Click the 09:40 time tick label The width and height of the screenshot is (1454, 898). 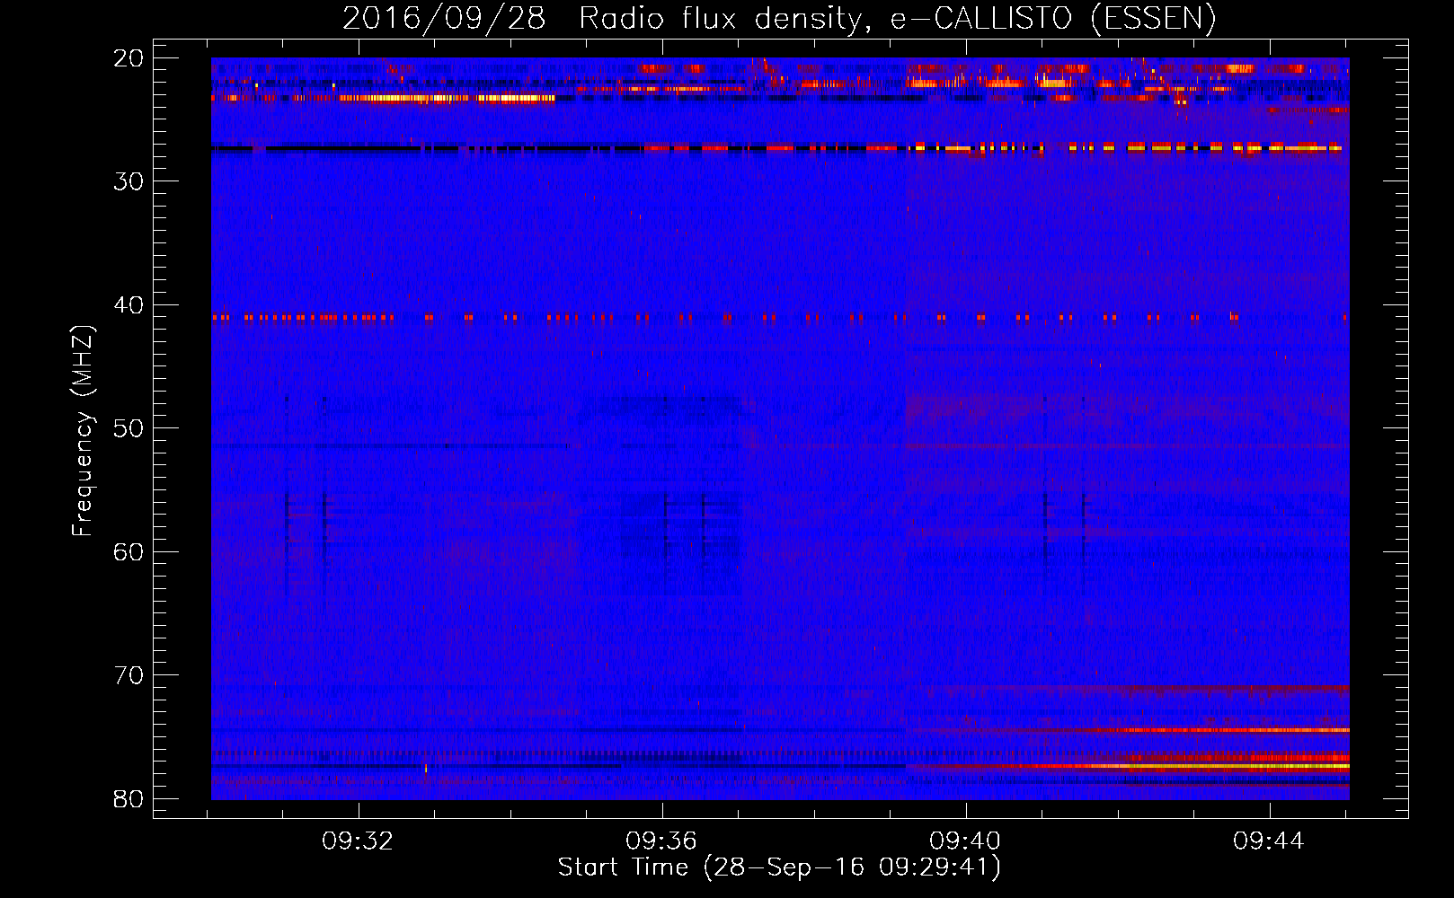point(965,841)
